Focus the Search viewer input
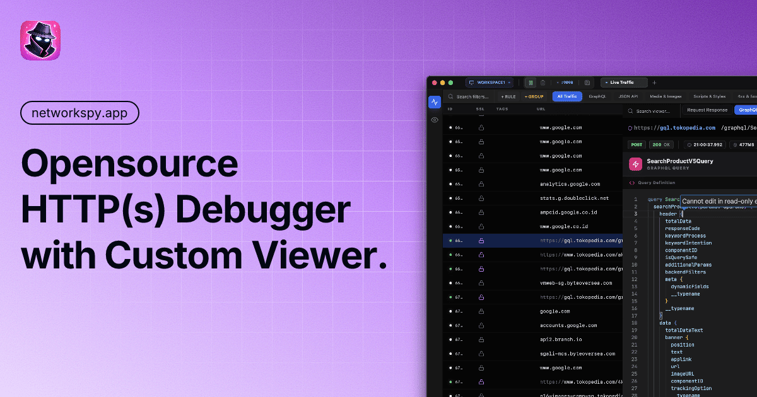Screen dimensions: 757x397 (652, 110)
